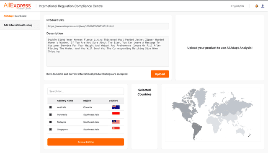Click the Singapore country name cell

(x=62, y=130)
